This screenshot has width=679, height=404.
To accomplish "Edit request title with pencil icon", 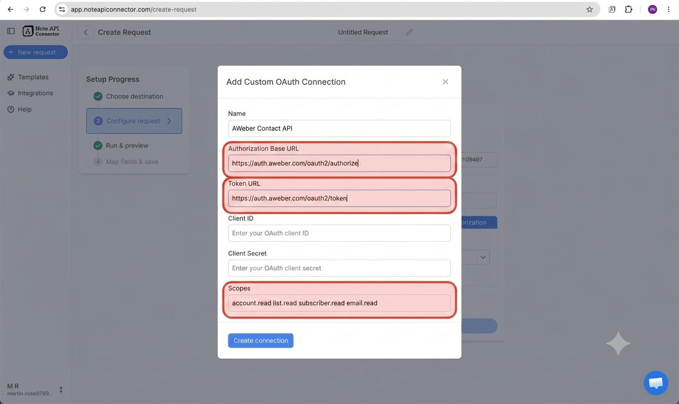I will point(410,32).
